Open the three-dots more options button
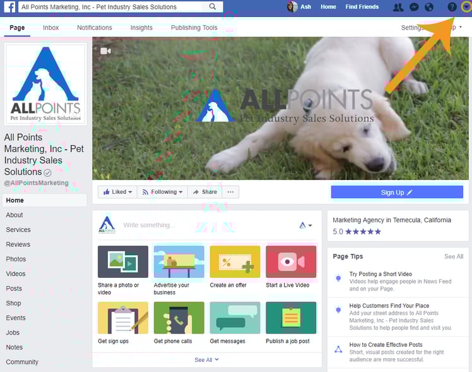This screenshot has width=472, height=372. (230, 192)
